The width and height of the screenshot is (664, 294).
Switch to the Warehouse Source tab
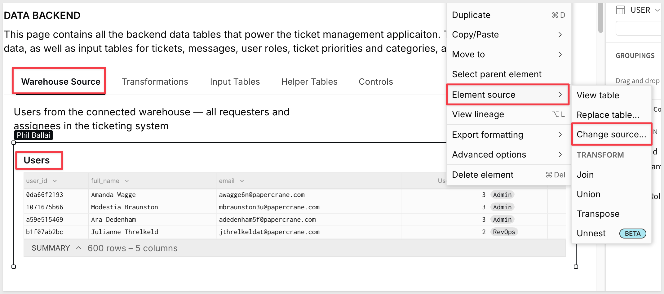tap(61, 82)
